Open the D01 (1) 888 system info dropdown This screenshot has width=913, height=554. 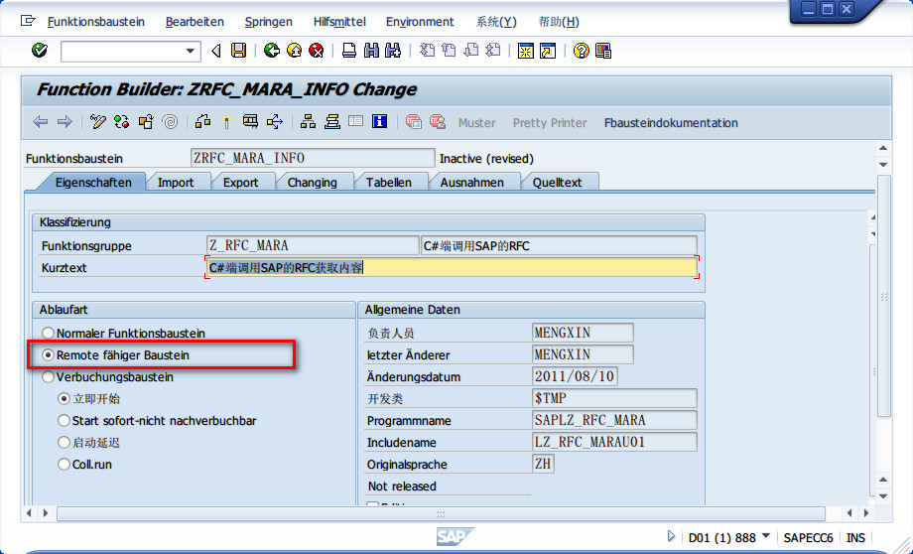(766, 536)
